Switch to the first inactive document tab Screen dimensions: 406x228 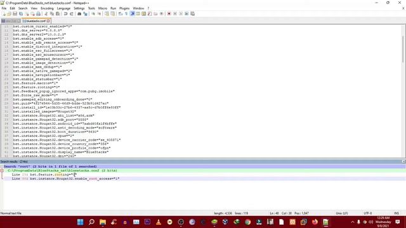(x=11, y=21)
